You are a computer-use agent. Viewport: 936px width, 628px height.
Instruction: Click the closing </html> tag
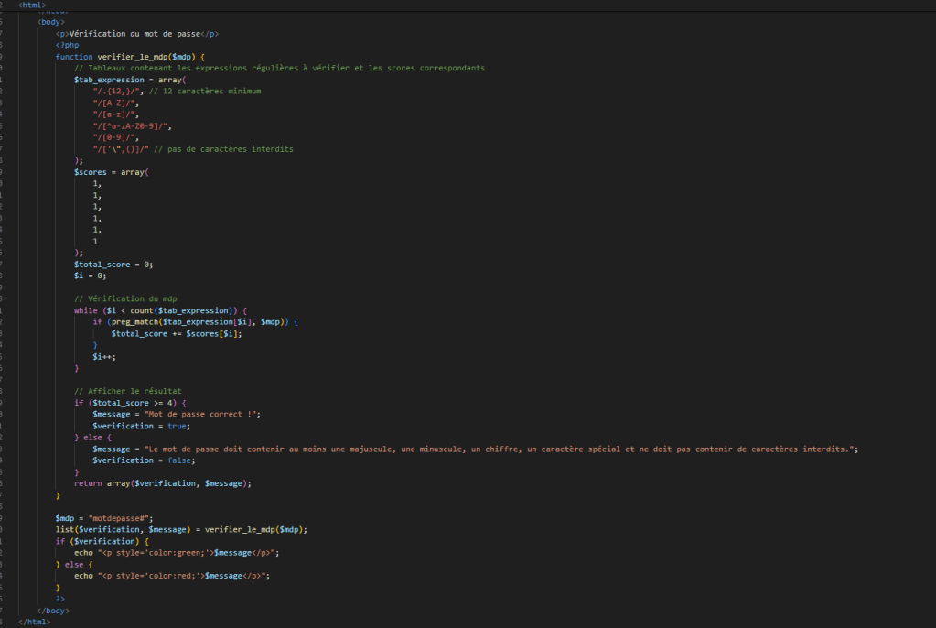(38, 622)
